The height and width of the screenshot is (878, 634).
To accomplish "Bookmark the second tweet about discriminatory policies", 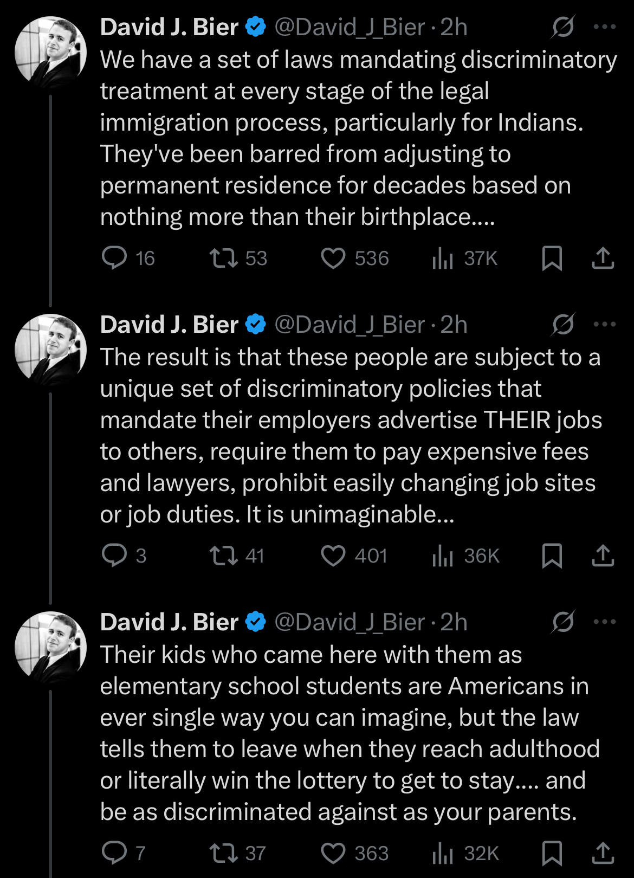I will pyautogui.click(x=552, y=556).
